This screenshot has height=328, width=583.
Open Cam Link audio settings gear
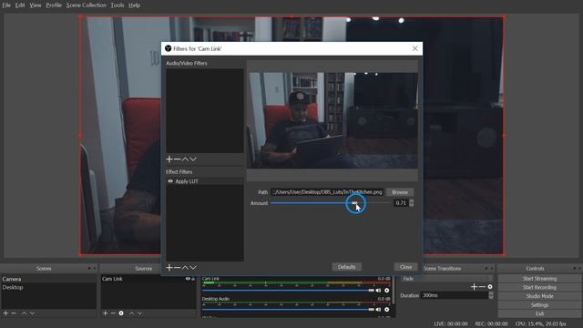pyautogui.click(x=386, y=291)
